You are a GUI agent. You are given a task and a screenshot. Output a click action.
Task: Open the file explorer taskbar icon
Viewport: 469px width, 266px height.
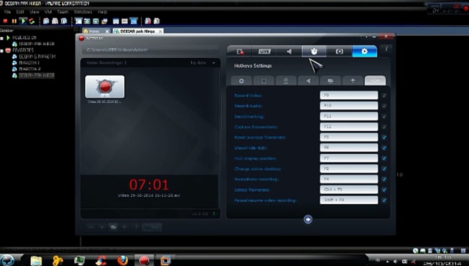36,260
